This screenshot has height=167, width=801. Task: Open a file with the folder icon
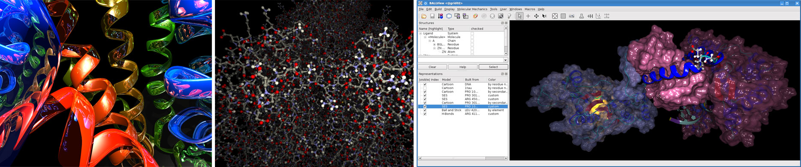423,16
